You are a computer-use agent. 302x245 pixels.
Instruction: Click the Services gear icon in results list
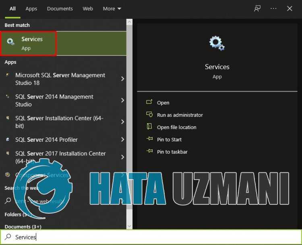10,41
